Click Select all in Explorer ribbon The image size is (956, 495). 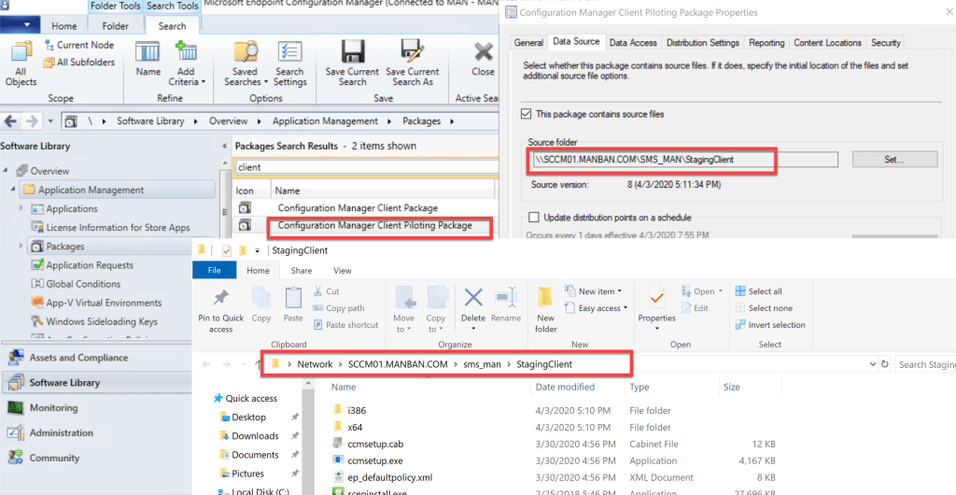click(758, 291)
